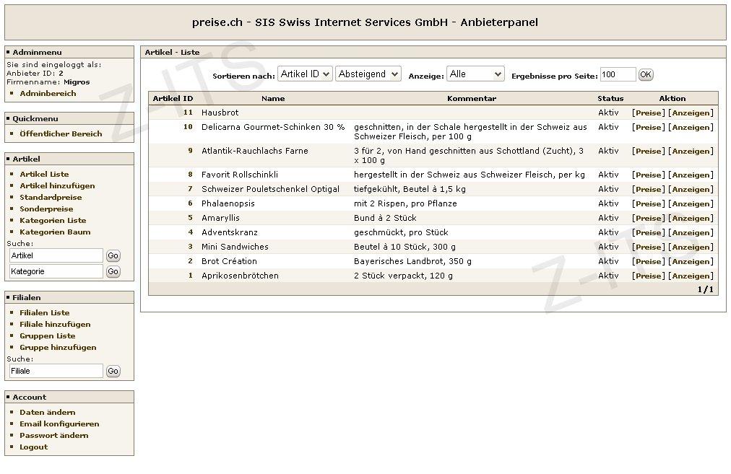Select Gruppe hinzufügen
The image size is (731, 474).
coord(58,347)
